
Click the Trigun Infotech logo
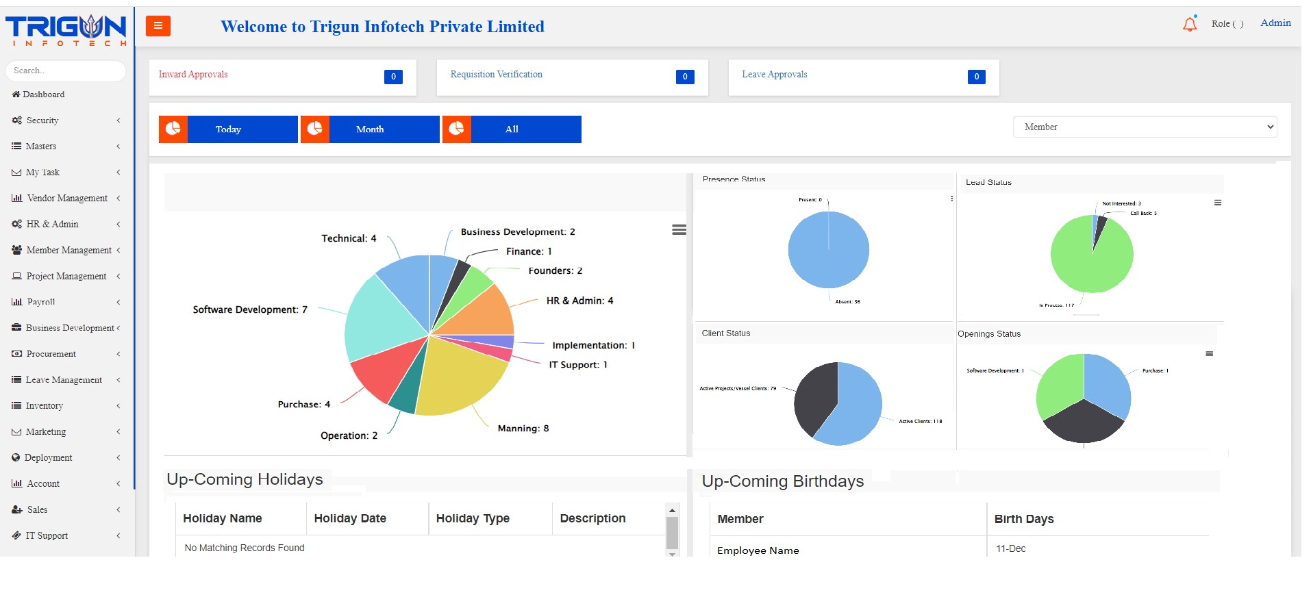(66, 29)
